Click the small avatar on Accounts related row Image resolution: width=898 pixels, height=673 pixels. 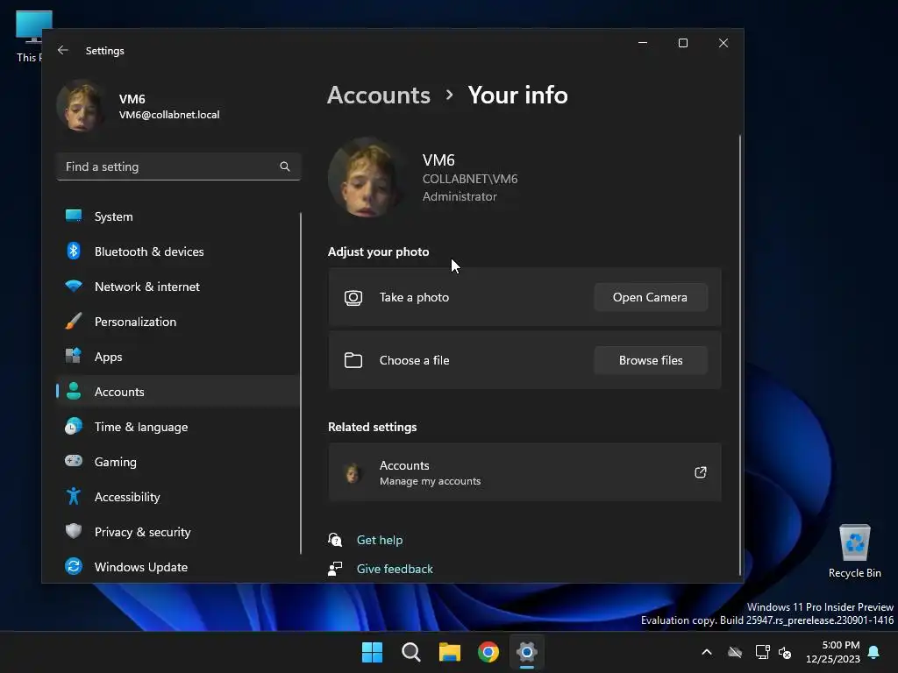(353, 472)
